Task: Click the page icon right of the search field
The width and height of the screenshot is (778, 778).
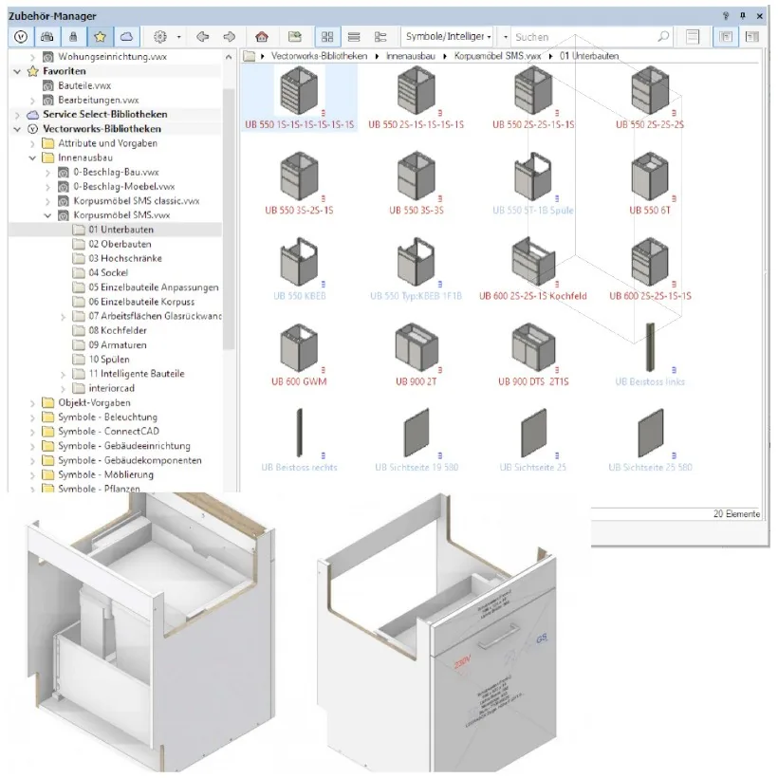Action: tap(693, 37)
